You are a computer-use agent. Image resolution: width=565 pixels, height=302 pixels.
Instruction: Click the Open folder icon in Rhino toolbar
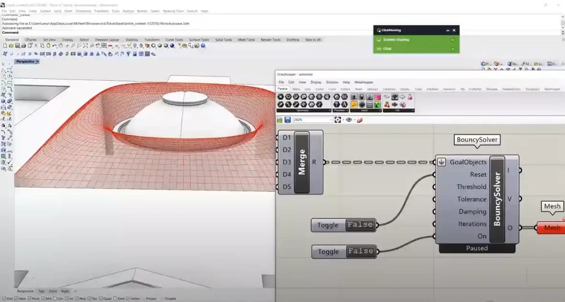[x=11, y=46]
